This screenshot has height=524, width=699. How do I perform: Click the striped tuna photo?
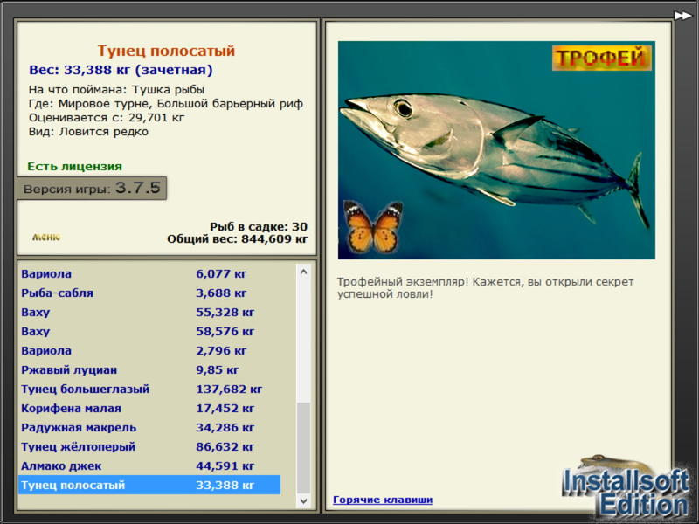click(x=496, y=150)
